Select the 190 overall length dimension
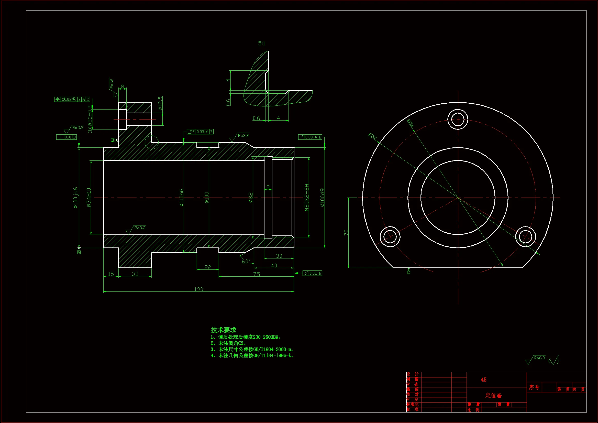Image resolution: width=598 pixels, height=423 pixels. pyautogui.click(x=199, y=289)
